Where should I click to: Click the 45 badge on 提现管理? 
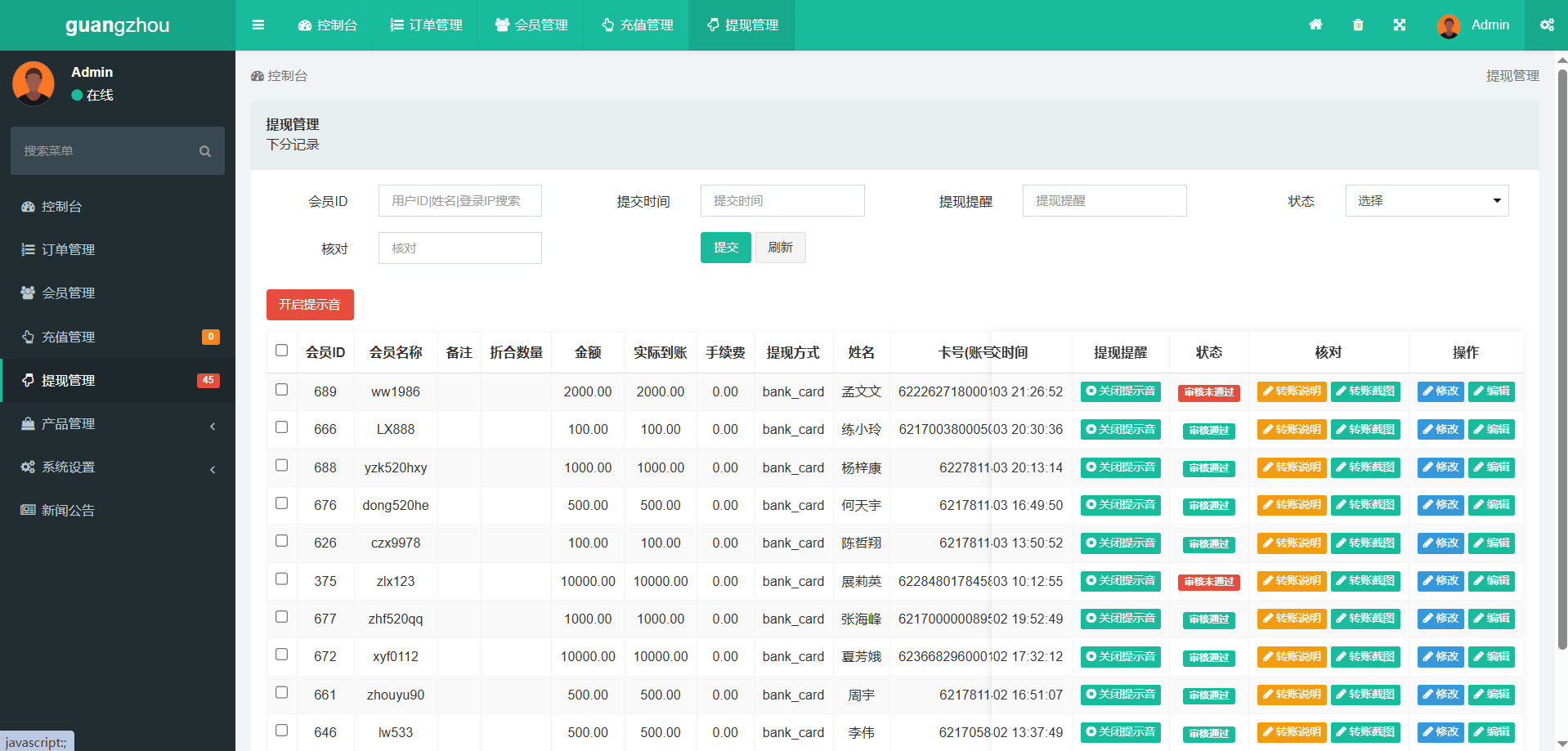pyautogui.click(x=208, y=380)
